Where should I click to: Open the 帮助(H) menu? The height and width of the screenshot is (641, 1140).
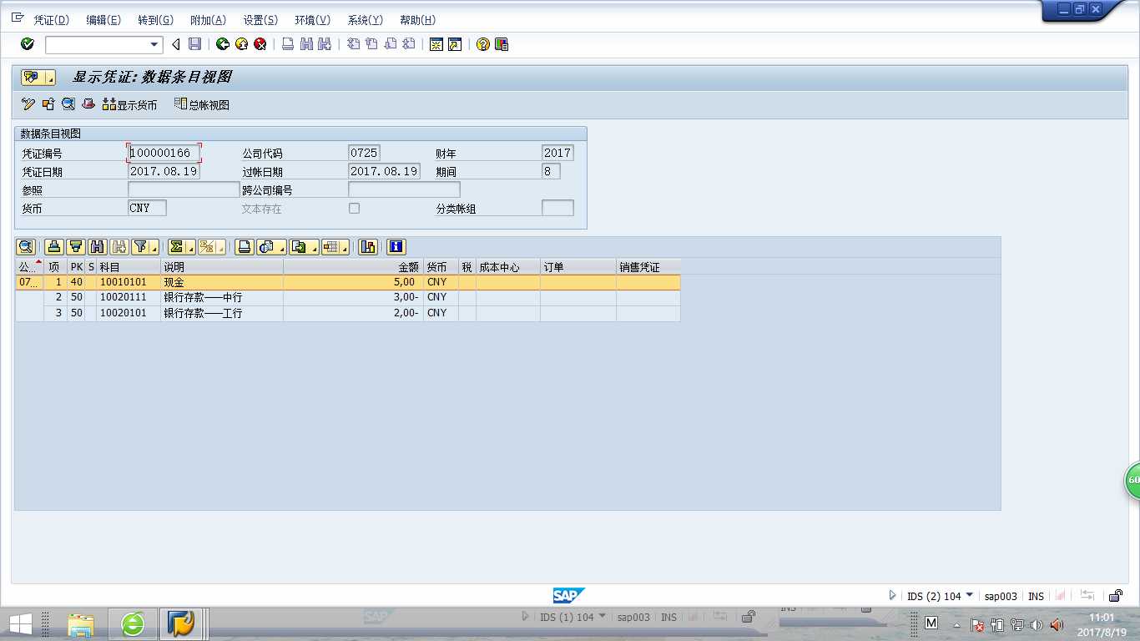[417, 20]
